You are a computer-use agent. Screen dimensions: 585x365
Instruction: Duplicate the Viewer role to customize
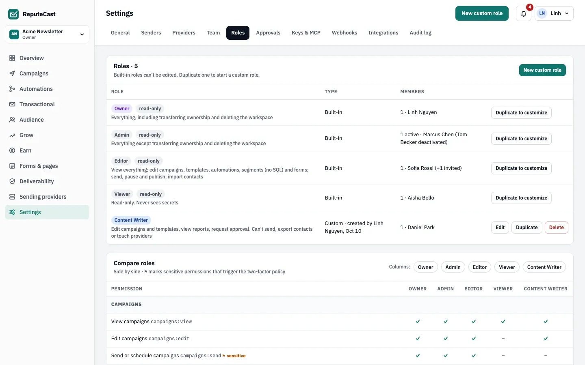coord(521,198)
